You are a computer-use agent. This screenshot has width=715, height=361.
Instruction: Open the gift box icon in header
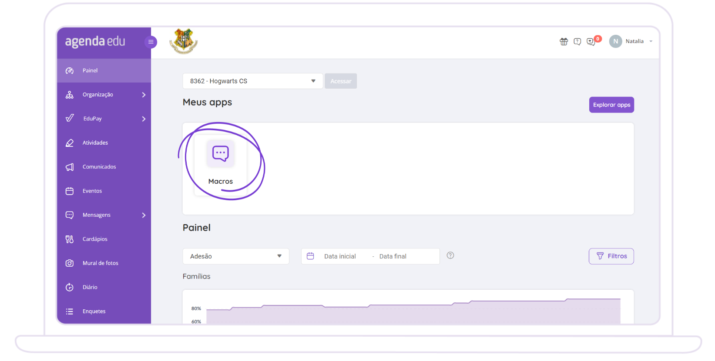click(564, 42)
